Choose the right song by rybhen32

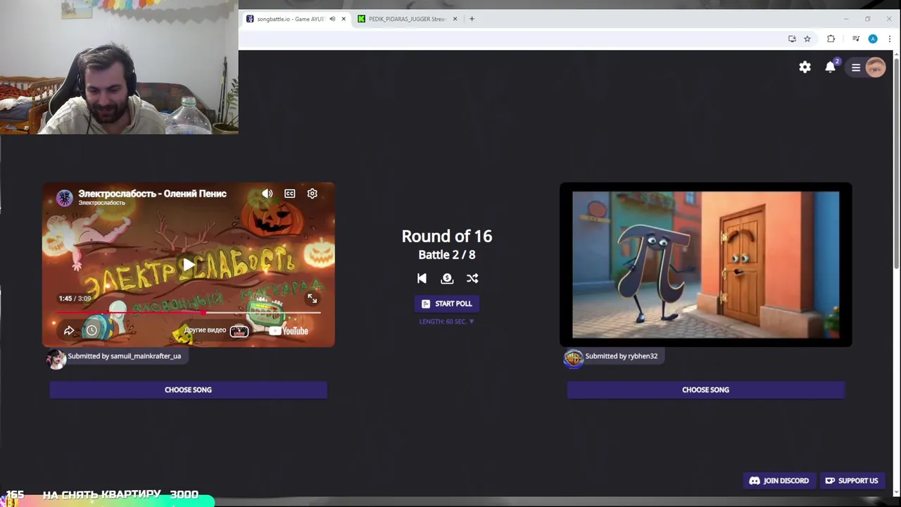(705, 389)
